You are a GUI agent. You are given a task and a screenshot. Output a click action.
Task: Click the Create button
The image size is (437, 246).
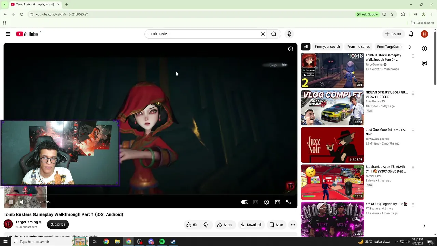(393, 34)
